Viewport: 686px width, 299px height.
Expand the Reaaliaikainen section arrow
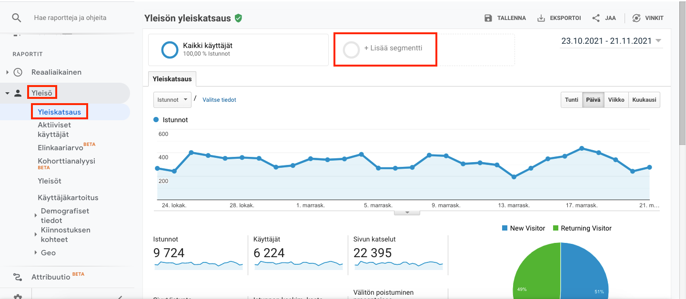click(7, 72)
